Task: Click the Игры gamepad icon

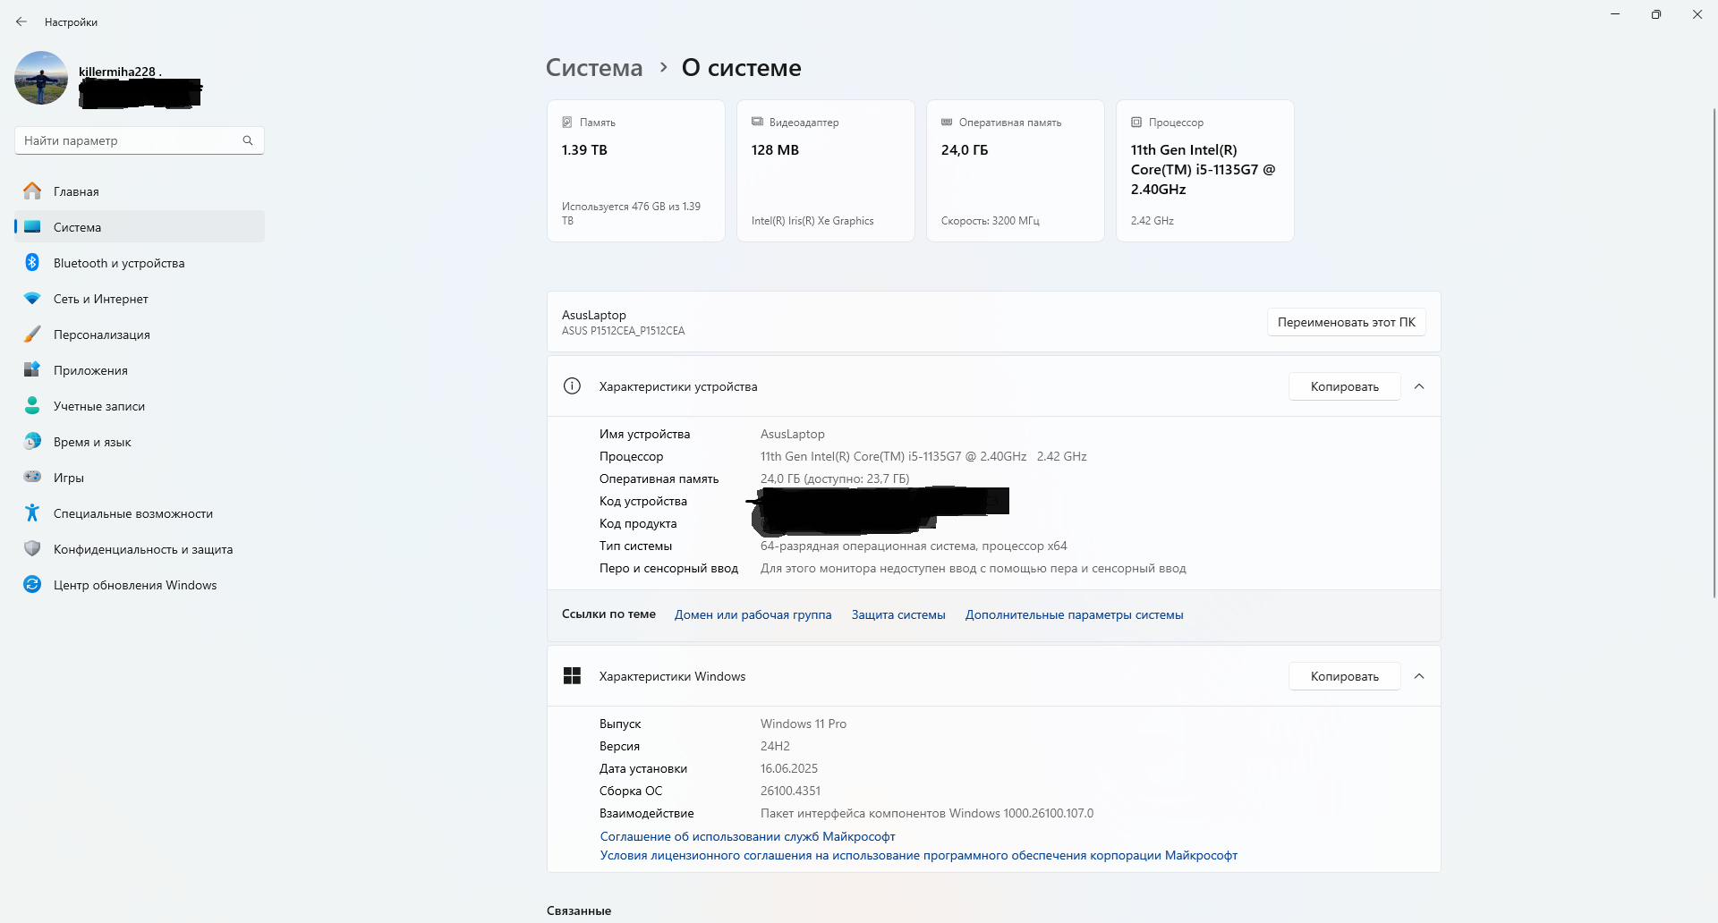Action: tap(32, 477)
